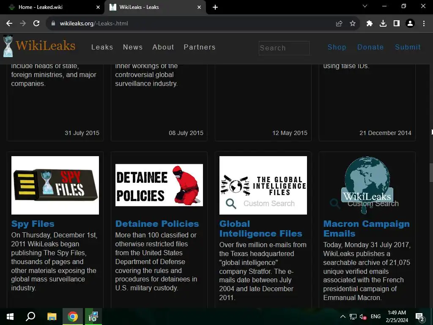Click the 12 May 2015 date
The height and width of the screenshot is (325, 433).
coord(290,133)
